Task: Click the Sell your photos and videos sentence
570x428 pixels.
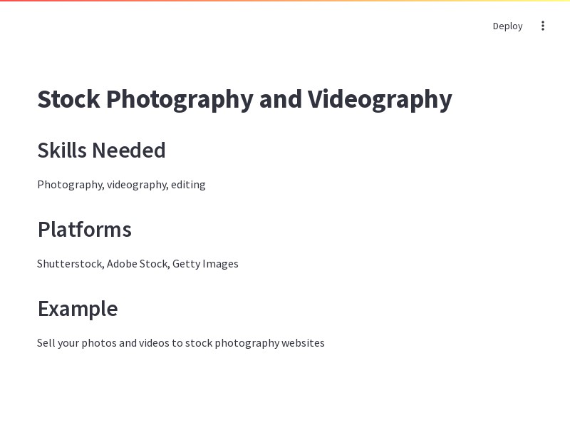Action: tap(181, 343)
